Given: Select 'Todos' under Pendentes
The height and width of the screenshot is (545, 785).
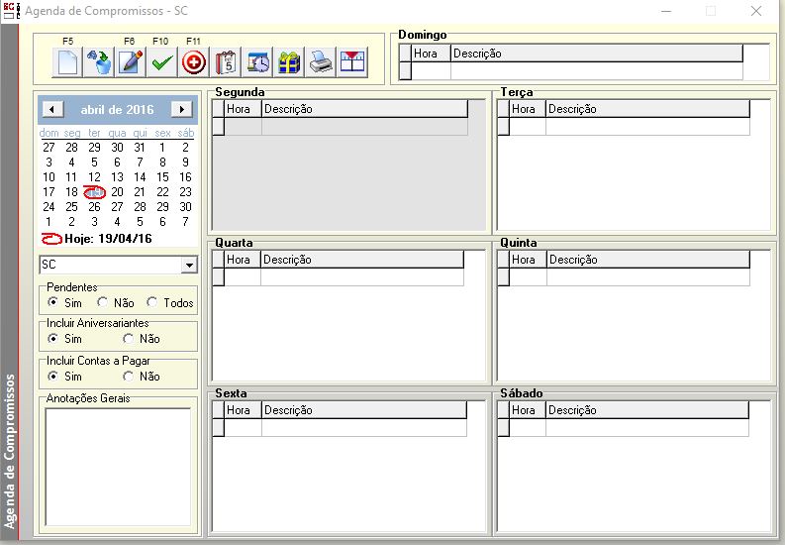Looking at the screenshot, I should [x=152, y=303].
